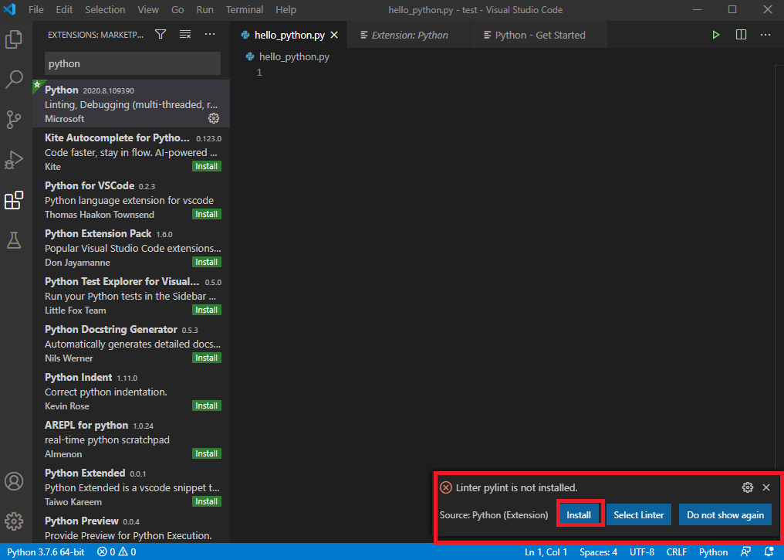This screenshot has width=784, height=560.
Task: Install Python Docstring Generator extension
Action: [x=207, y=358]
